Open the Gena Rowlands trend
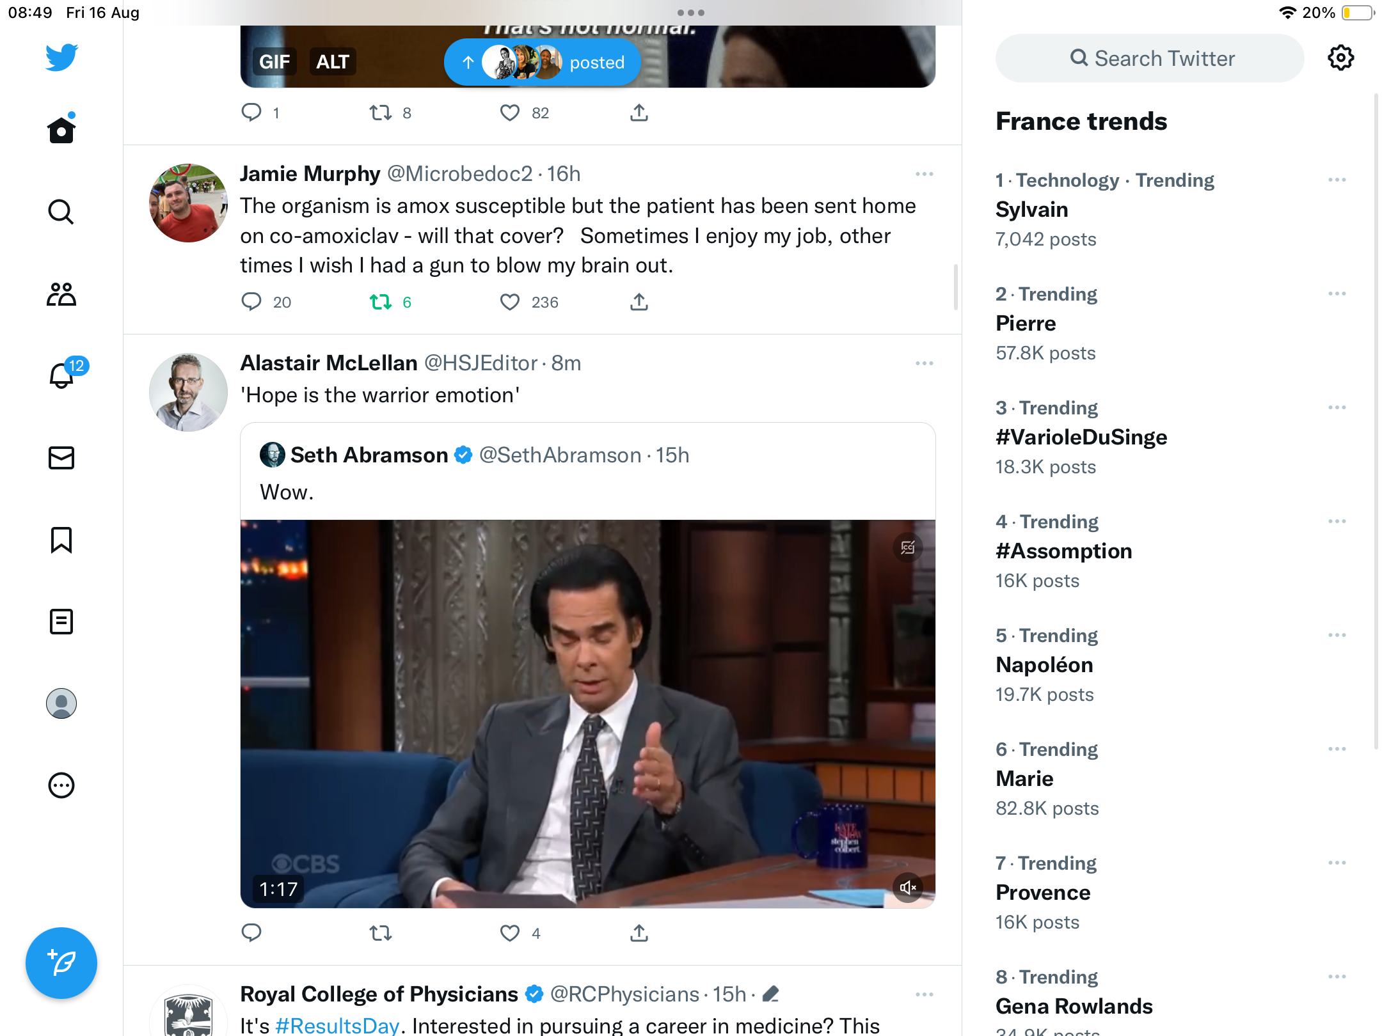Screen dimensions: 1382x1036 (1074, 1007)
